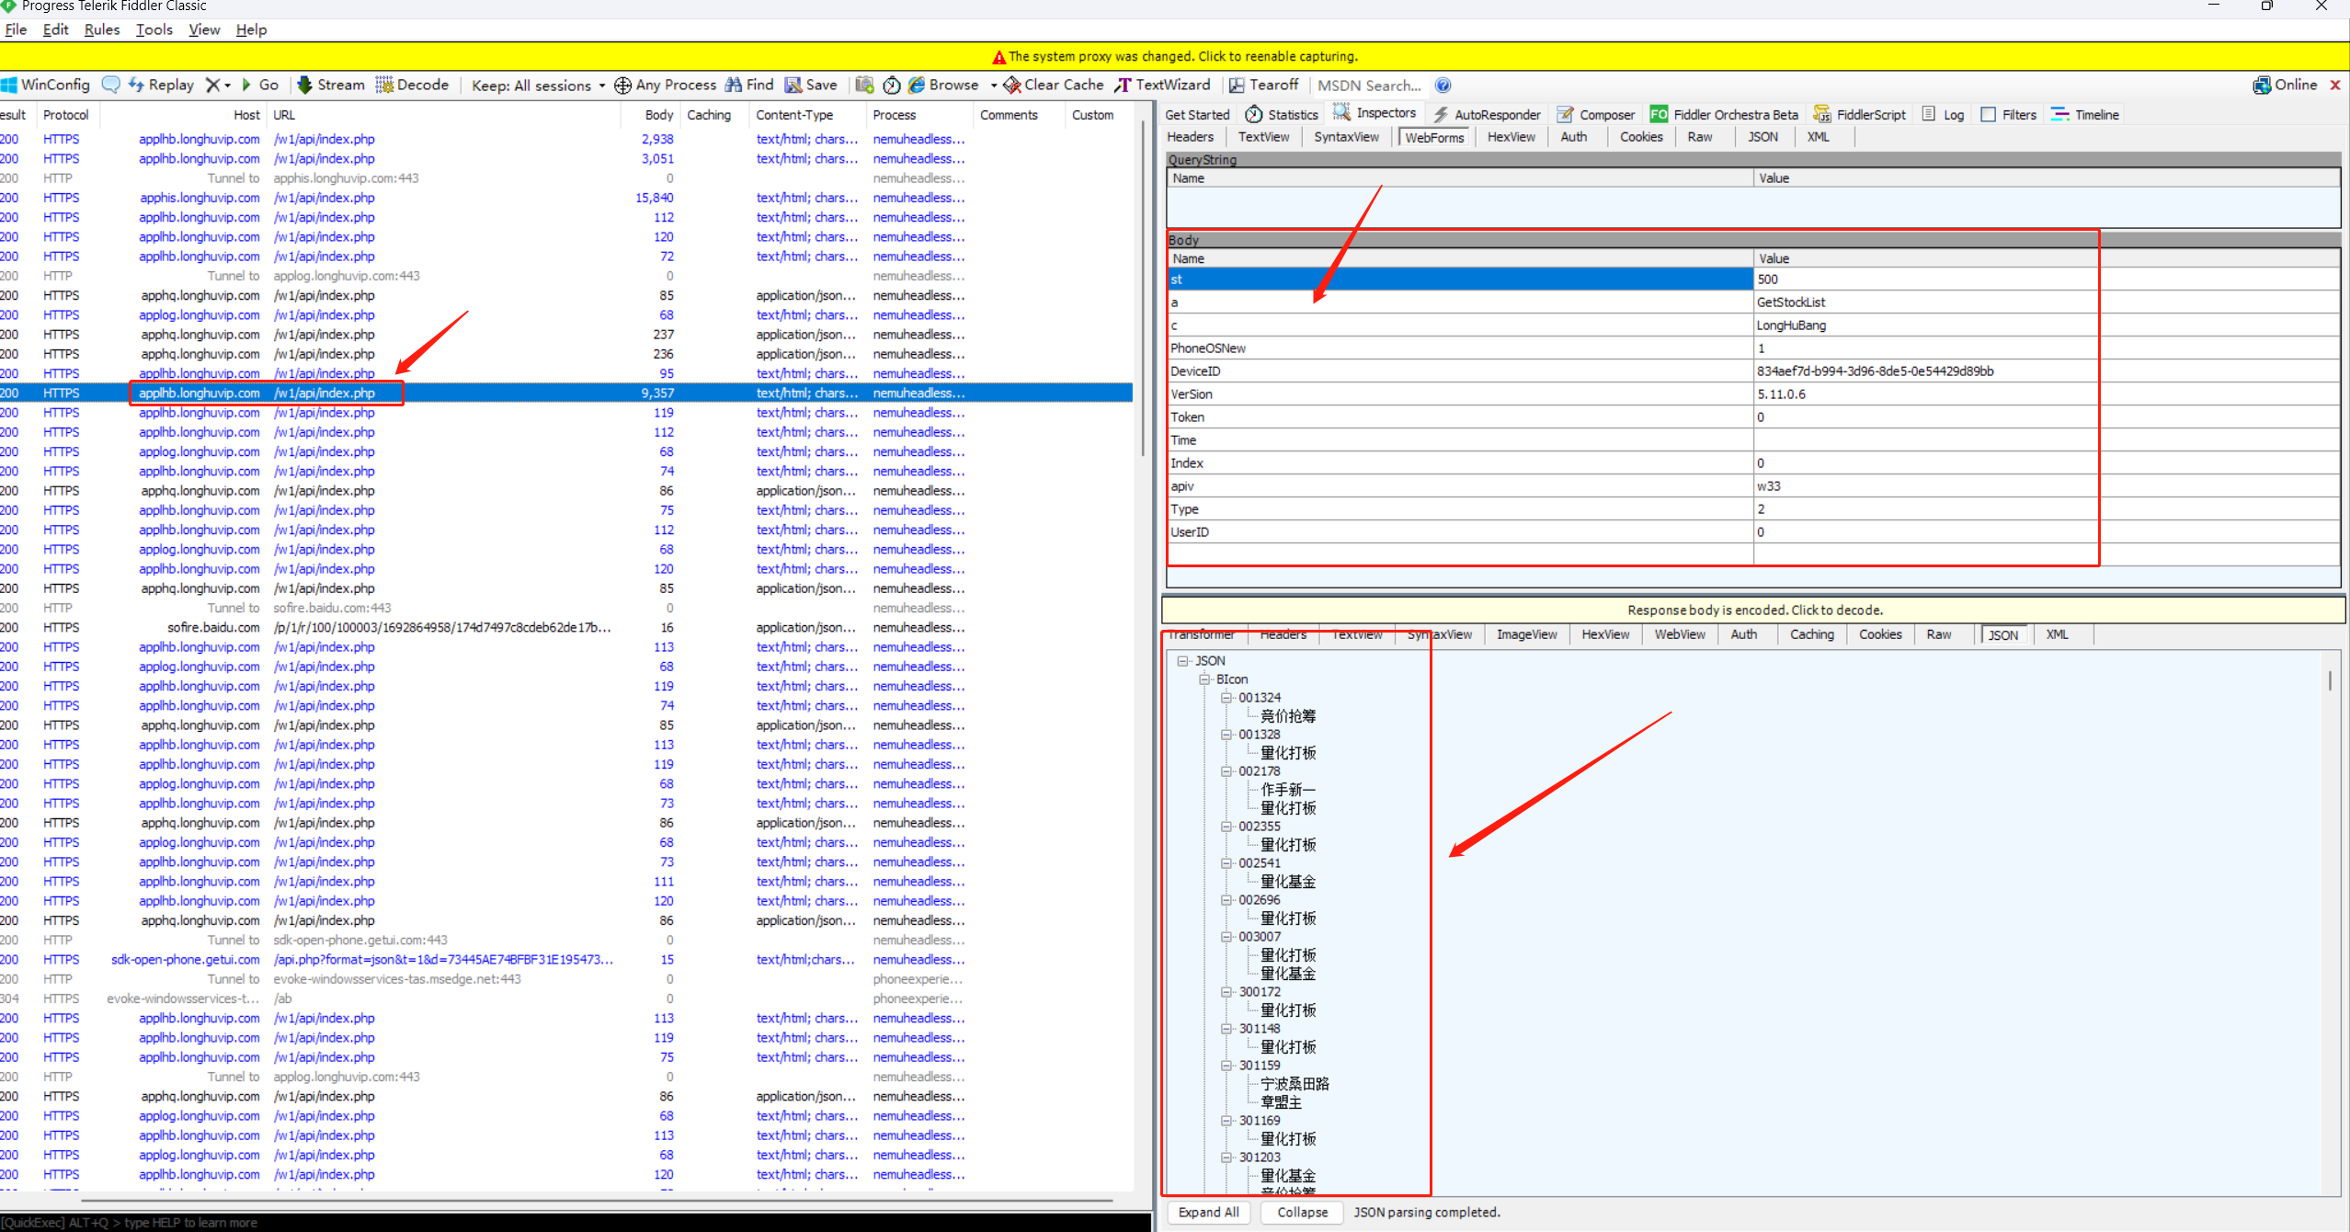Collapse the 001324 tree node

click(x=1226, y=698)
